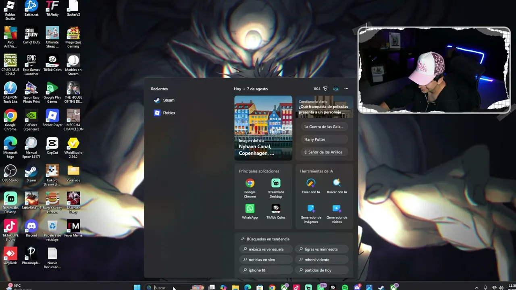516x290 pixels.
Task: Select the TikFinity desktop shortcut
Action: (52, 8)
